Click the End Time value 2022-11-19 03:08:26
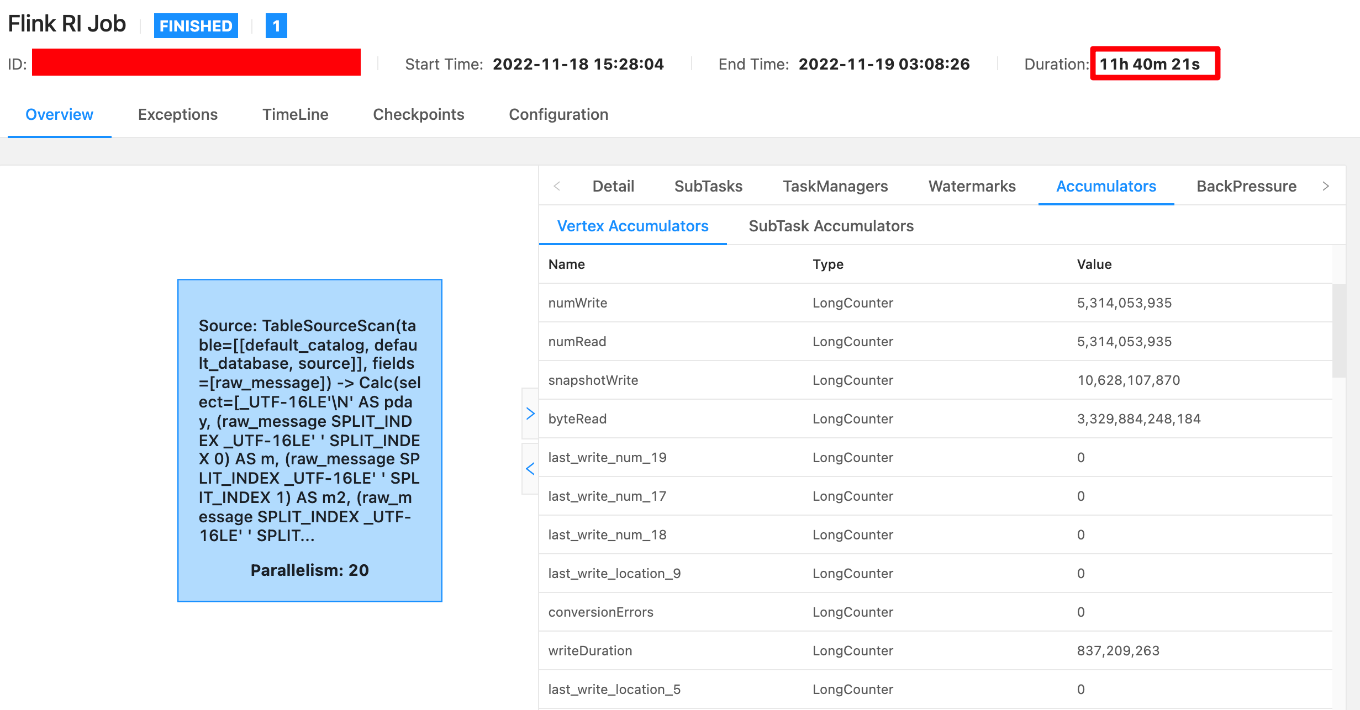Image resolution: width=1360 pixels, height=710 pixels. coord(884,64)
